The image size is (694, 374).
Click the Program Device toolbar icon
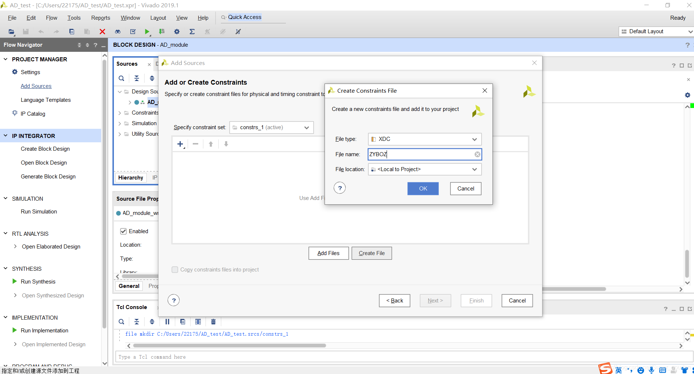162,32
